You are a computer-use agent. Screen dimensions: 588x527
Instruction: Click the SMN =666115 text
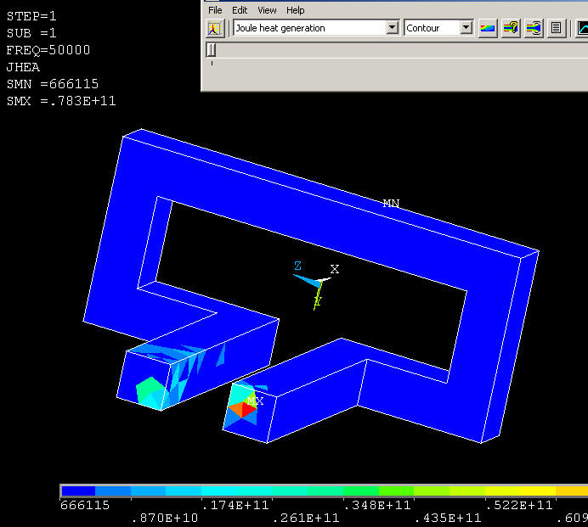pyautogui.click(x=53, y=84)
